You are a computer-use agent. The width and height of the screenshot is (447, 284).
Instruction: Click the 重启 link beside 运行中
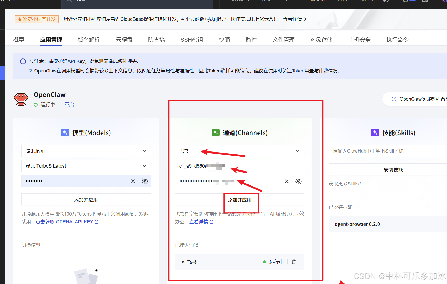click(69, 105)
